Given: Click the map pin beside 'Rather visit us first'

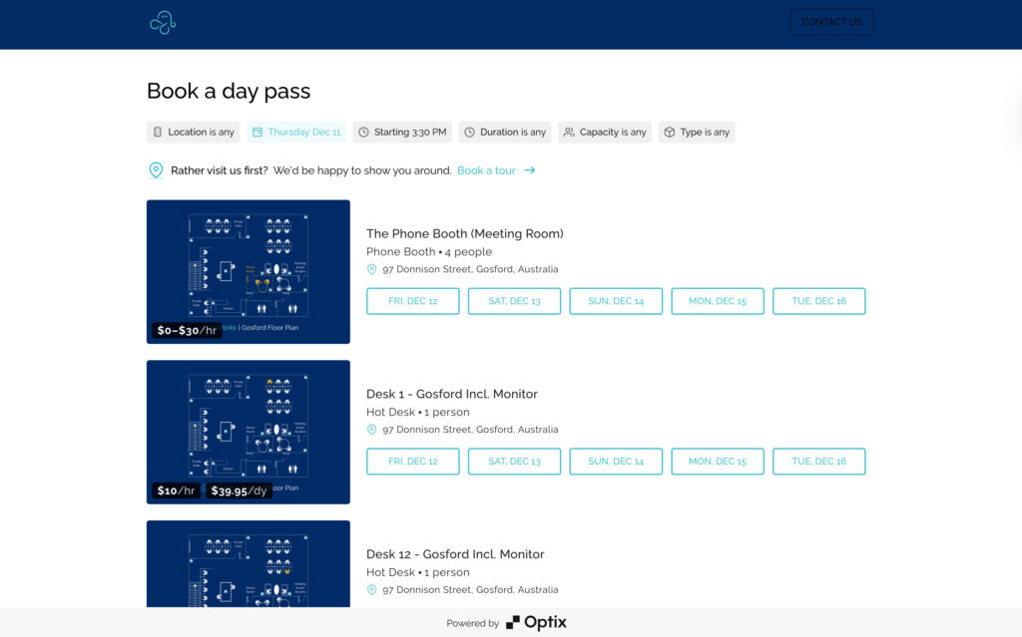Looking at the screenshot, I should coord(156,169).
